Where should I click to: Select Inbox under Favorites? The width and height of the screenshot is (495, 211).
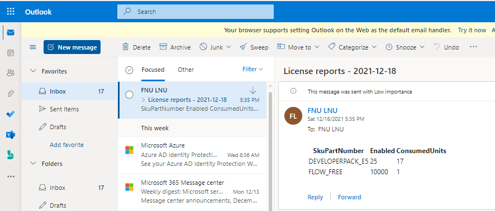(x=69, y=91)
